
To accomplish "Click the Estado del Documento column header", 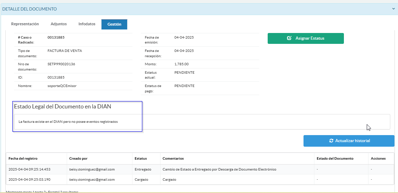I will pyautogui.click(x=335, y=159).
